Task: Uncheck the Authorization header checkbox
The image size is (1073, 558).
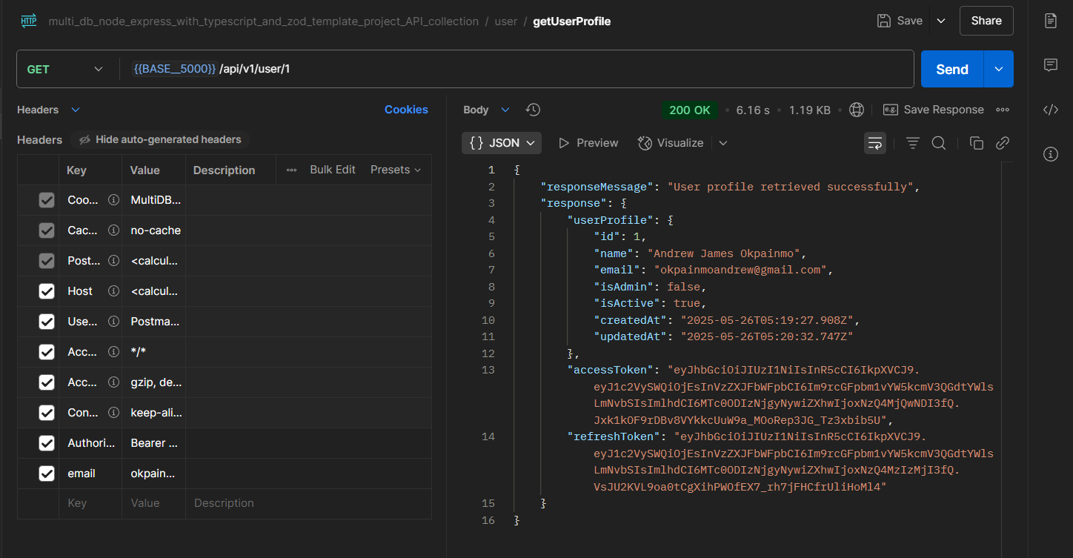Action: coord(47,443)
